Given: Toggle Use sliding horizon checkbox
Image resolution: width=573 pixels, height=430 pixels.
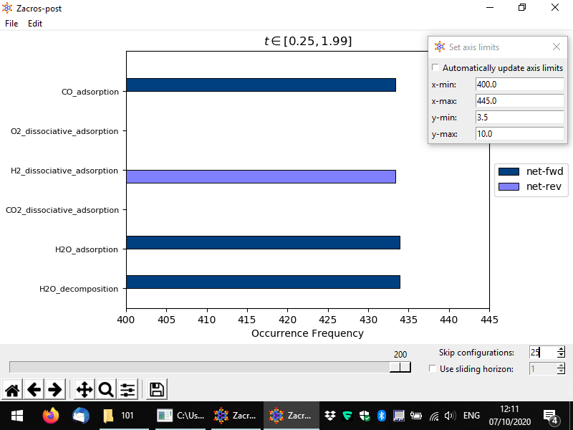Looking at the screenshot, I should (x=432, y=369).
